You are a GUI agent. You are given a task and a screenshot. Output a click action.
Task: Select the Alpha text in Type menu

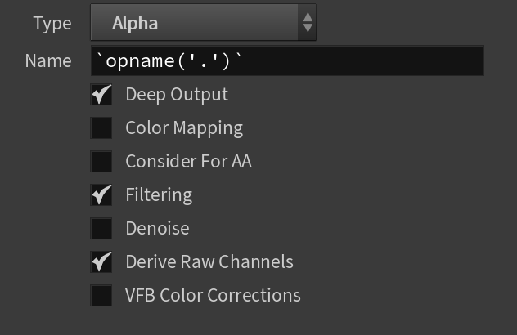tap(135, 24)
